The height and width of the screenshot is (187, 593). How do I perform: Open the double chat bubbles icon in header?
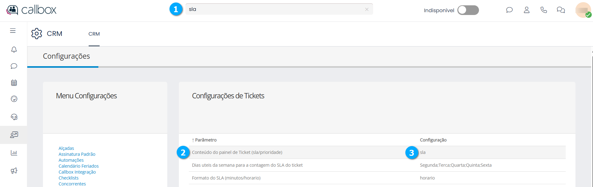coord(560,10)
